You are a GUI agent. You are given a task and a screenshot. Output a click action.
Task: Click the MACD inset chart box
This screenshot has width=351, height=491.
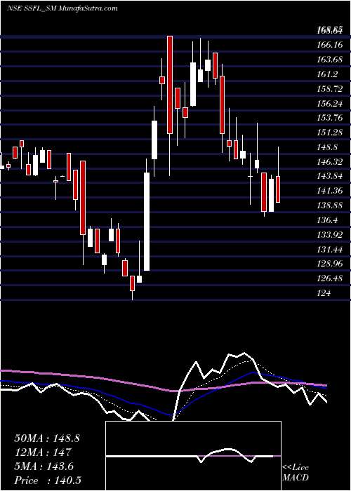(x=193, y=456)
